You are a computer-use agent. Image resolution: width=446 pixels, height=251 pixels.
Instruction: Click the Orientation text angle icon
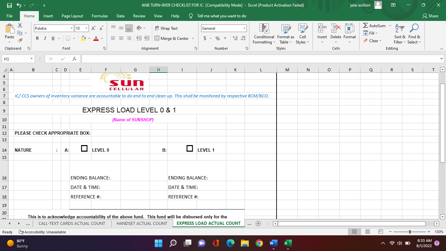click(139, 28)
